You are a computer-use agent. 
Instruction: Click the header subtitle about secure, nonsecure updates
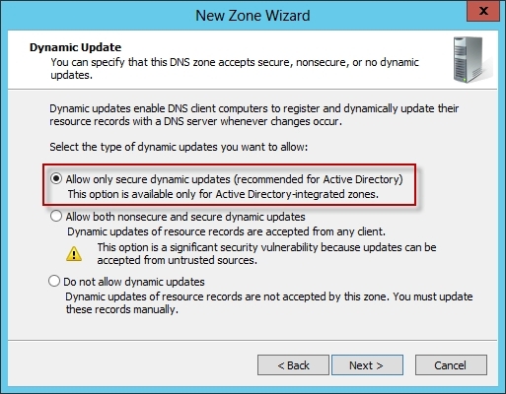(x=235, y=69)
